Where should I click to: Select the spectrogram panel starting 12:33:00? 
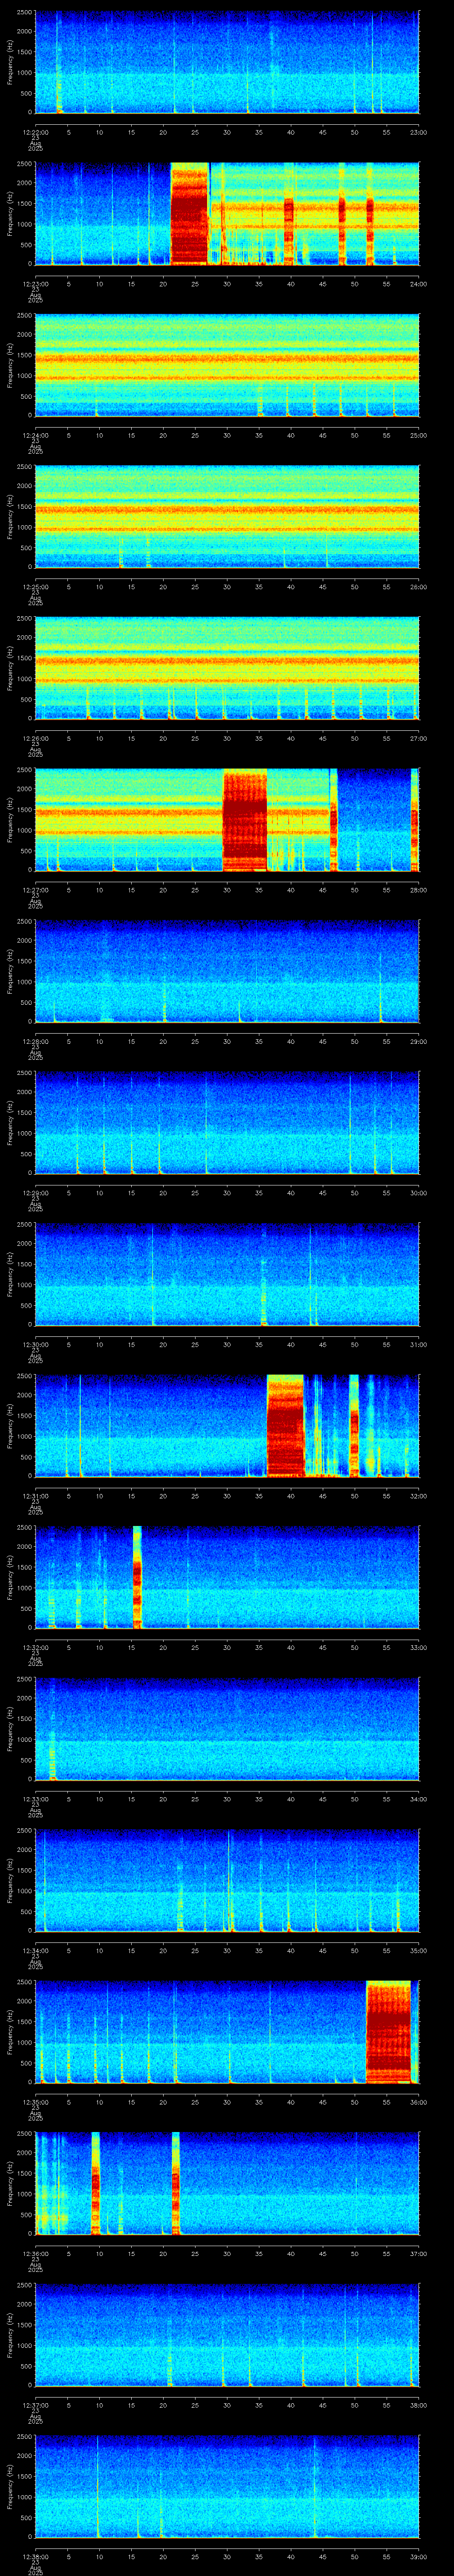click(227, 1729)
